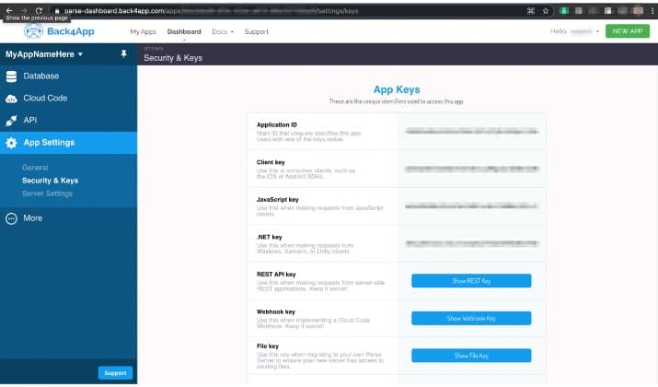Reload the page with browser refresh icon

39,10
